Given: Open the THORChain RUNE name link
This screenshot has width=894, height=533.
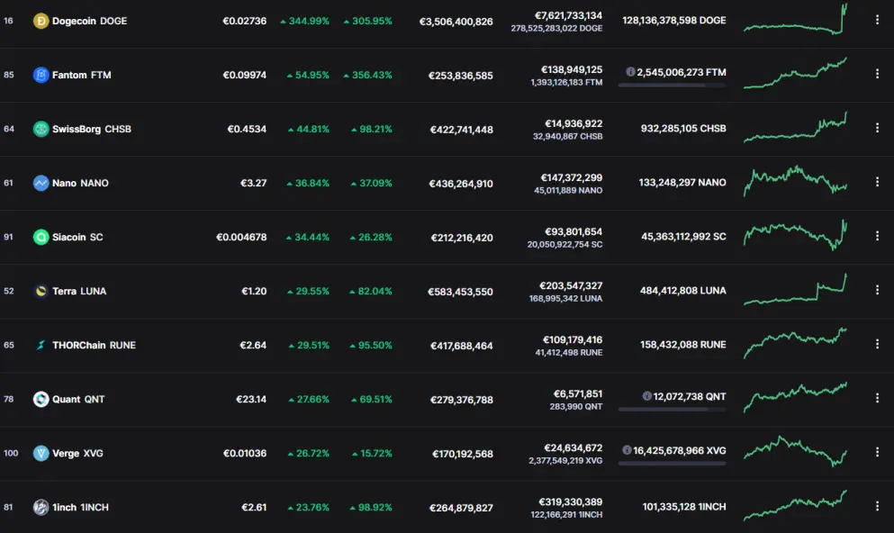Looking at the screenshot, I should click(94, 346).
